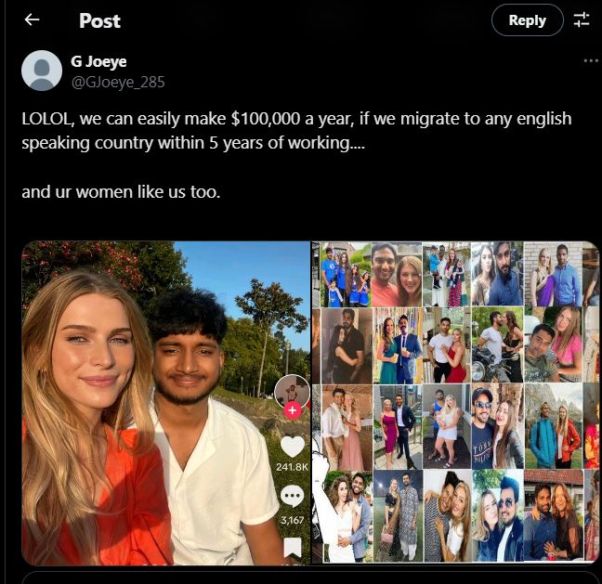Screen dimensions: 602x584
Task: Click the 241.8K likes count
Action: coord(292,467)
